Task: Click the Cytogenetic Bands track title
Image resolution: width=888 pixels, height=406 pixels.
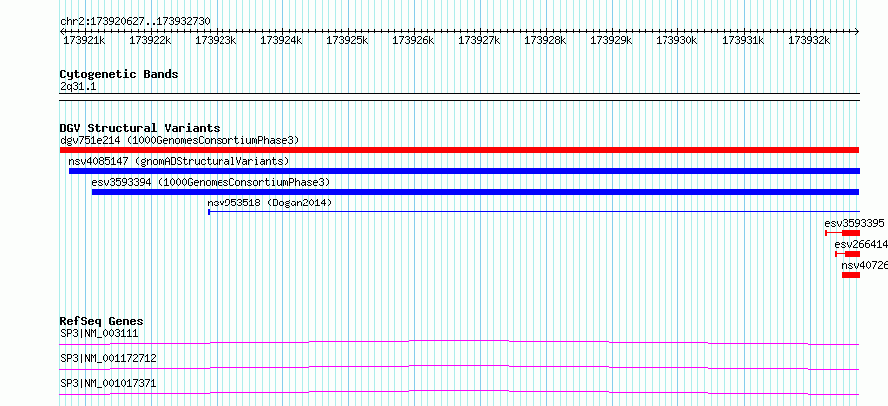Action: (x=119, y=74)
